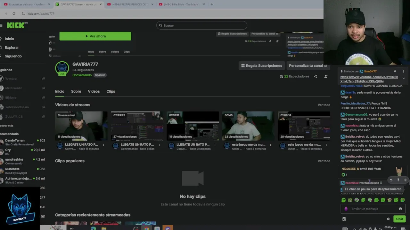Click the Hell Yeah hand emote sticker
Viewport: 410px width, 230px height.
(x=399, y=171)
